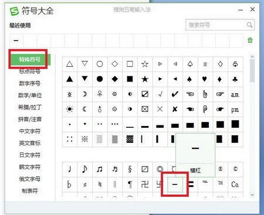264x215 pixels.
Task: Insert the 卍 symbol
Action: 145,184
